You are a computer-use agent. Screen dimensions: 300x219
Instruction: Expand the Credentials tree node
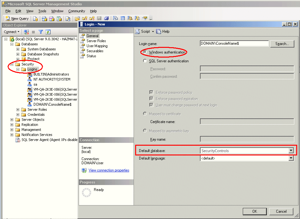pos(18,115)
